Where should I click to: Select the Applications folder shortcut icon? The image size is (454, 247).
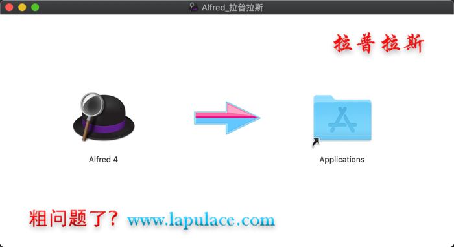(342, 118)
